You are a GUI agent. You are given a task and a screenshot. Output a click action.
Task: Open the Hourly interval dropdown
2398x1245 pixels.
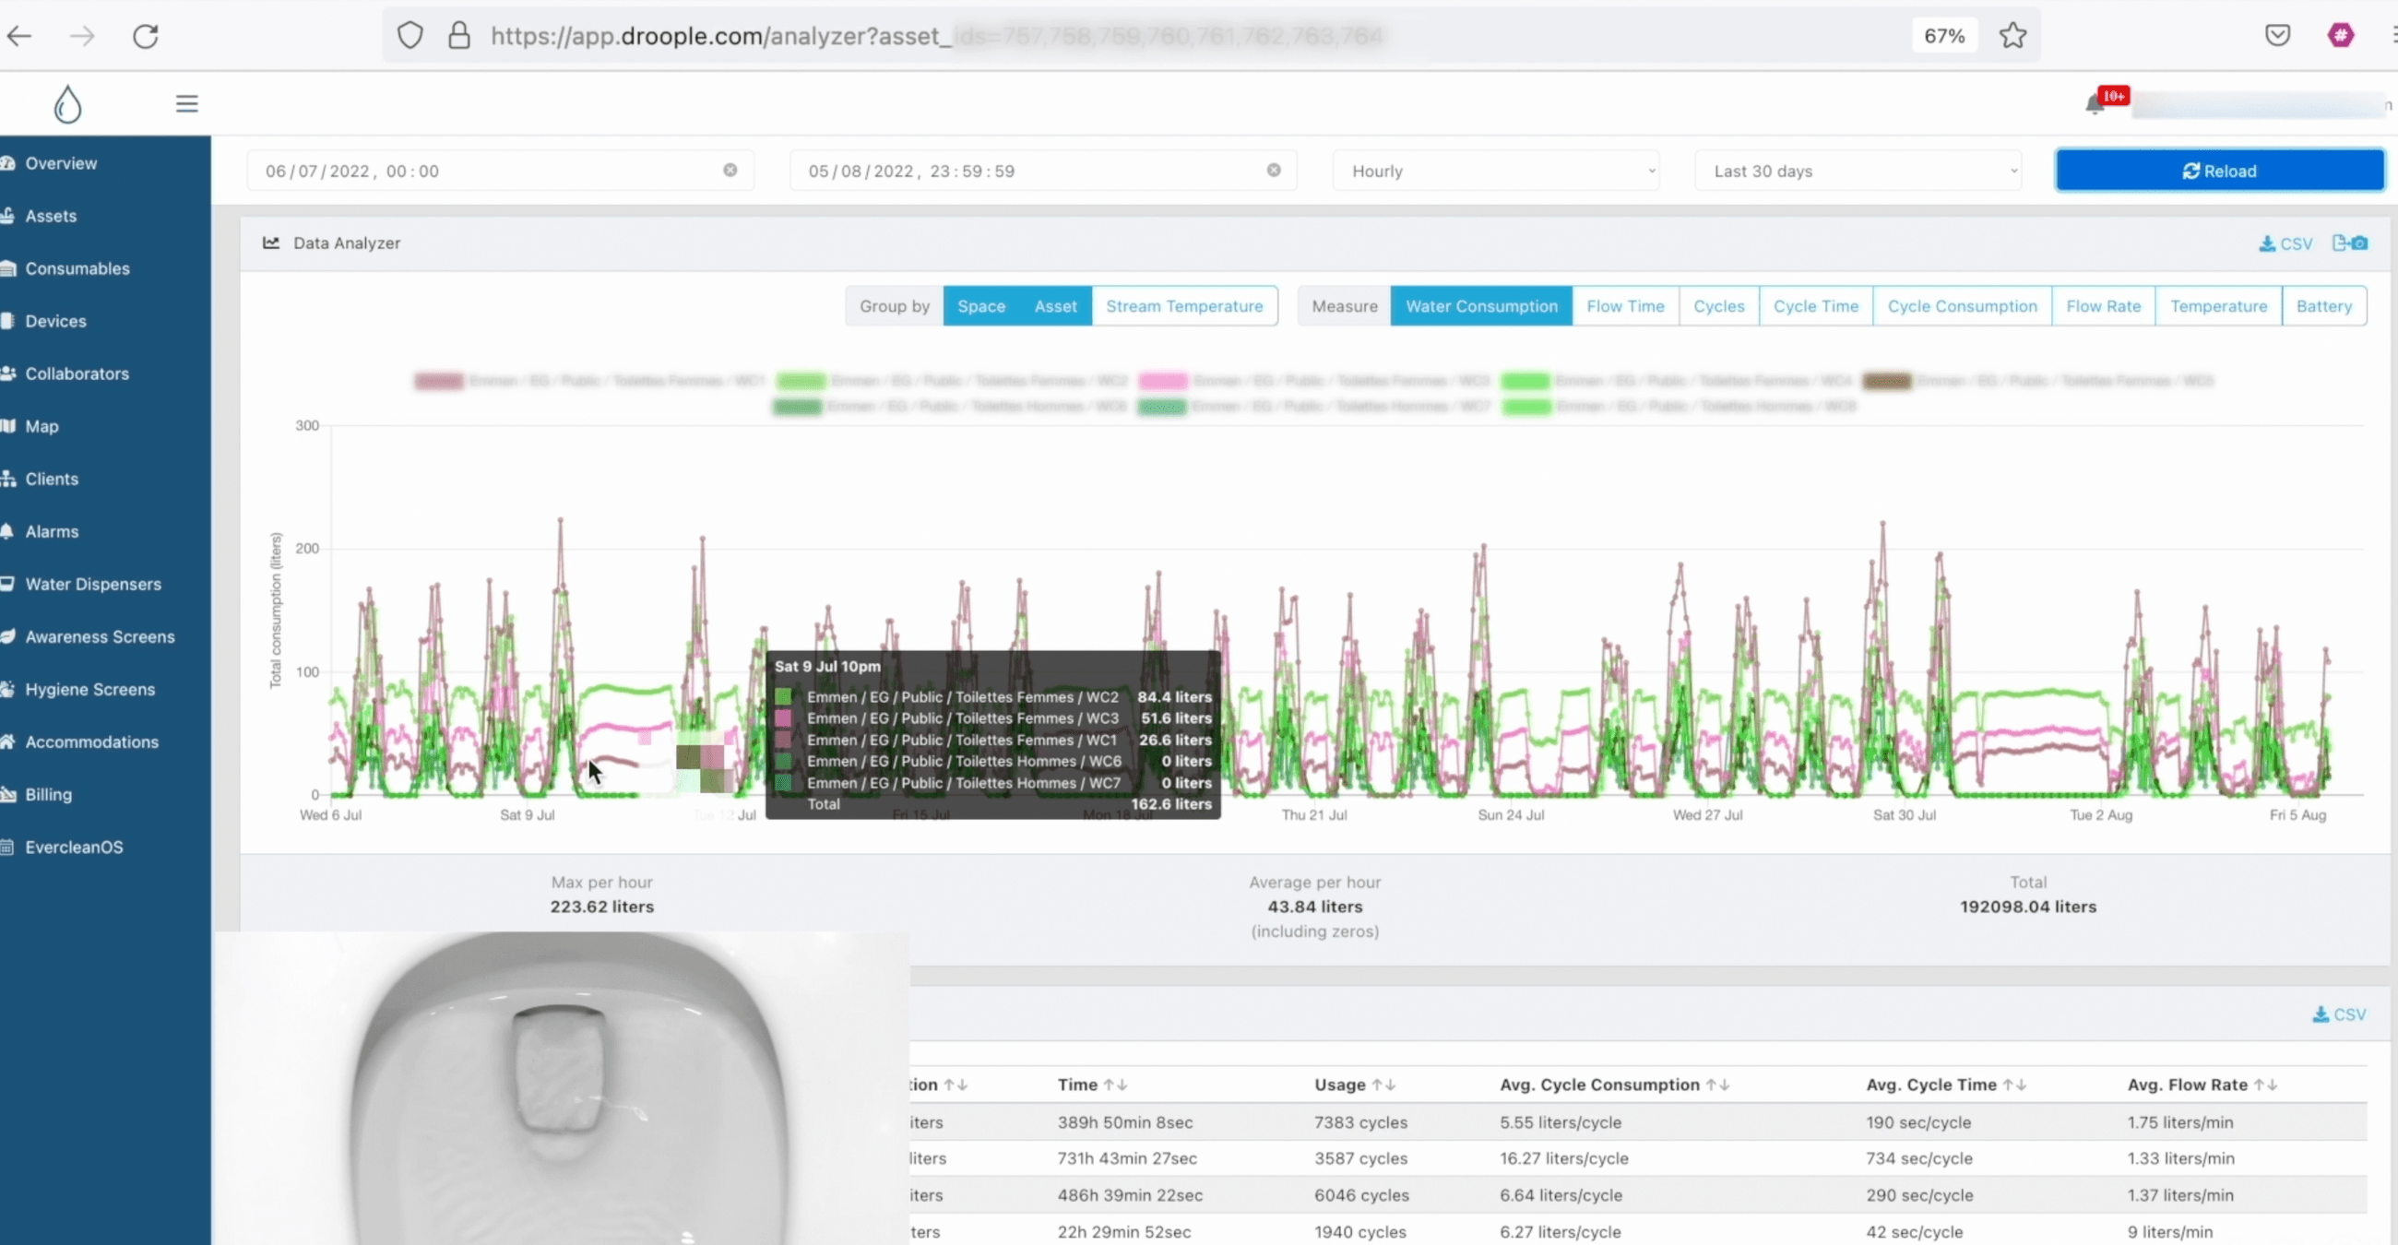(1496, 171)
